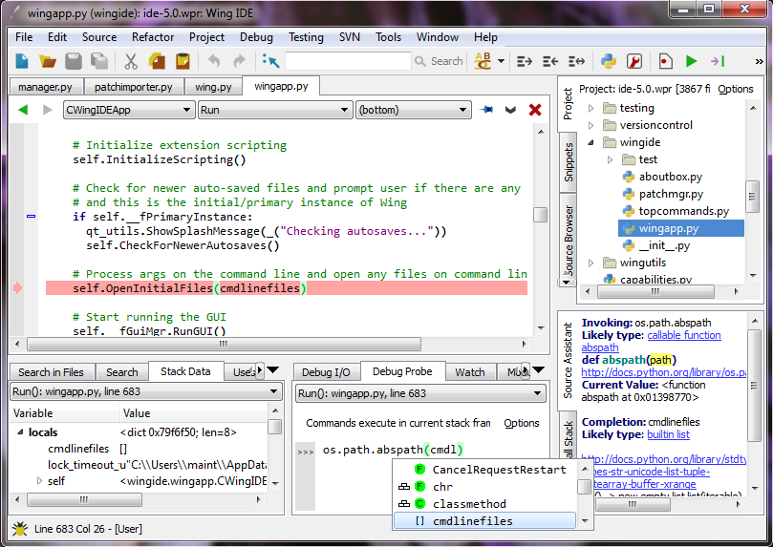This screenshot has height=547, width=773.
Task: Click the Goto Definition pointer icon
Action: coord(270,61)
